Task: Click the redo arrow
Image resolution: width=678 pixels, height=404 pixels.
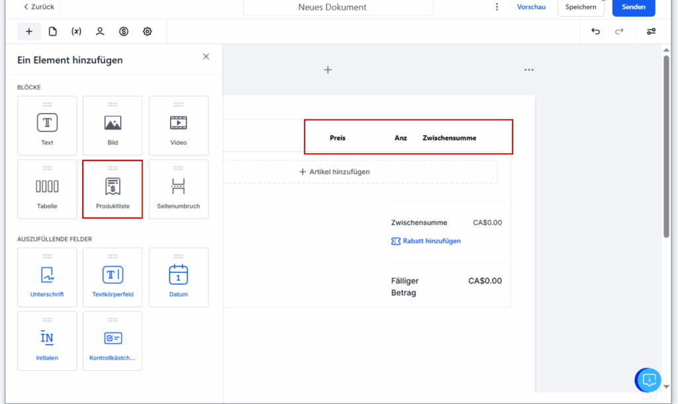Action: (x=619, y=31)
